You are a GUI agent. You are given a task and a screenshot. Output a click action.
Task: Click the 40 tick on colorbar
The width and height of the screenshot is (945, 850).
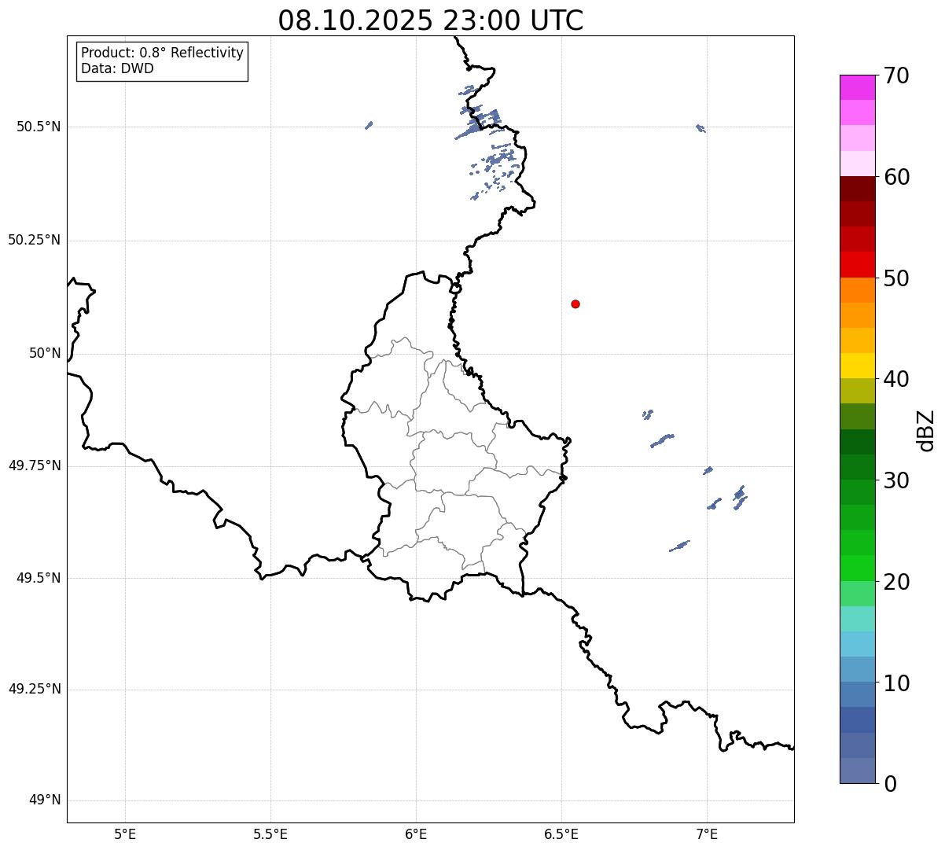[x=896, y=379]
